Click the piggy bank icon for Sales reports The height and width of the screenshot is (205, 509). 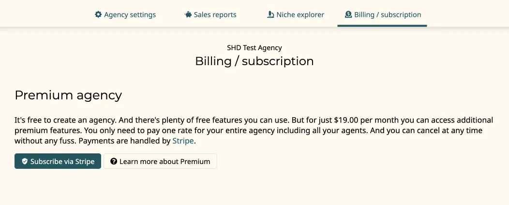(x=188, y=14)
